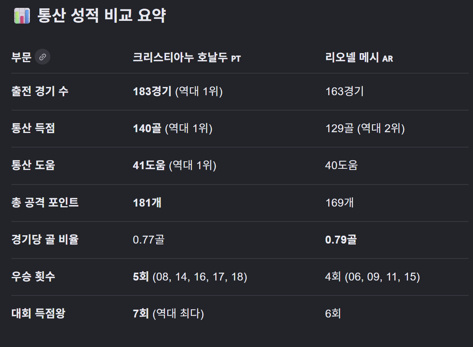
Task: Click the bar chart emoji in the title
Action: pos(22,17)
